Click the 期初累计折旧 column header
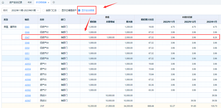Screen dimensions: 221x108 point(145,19)
